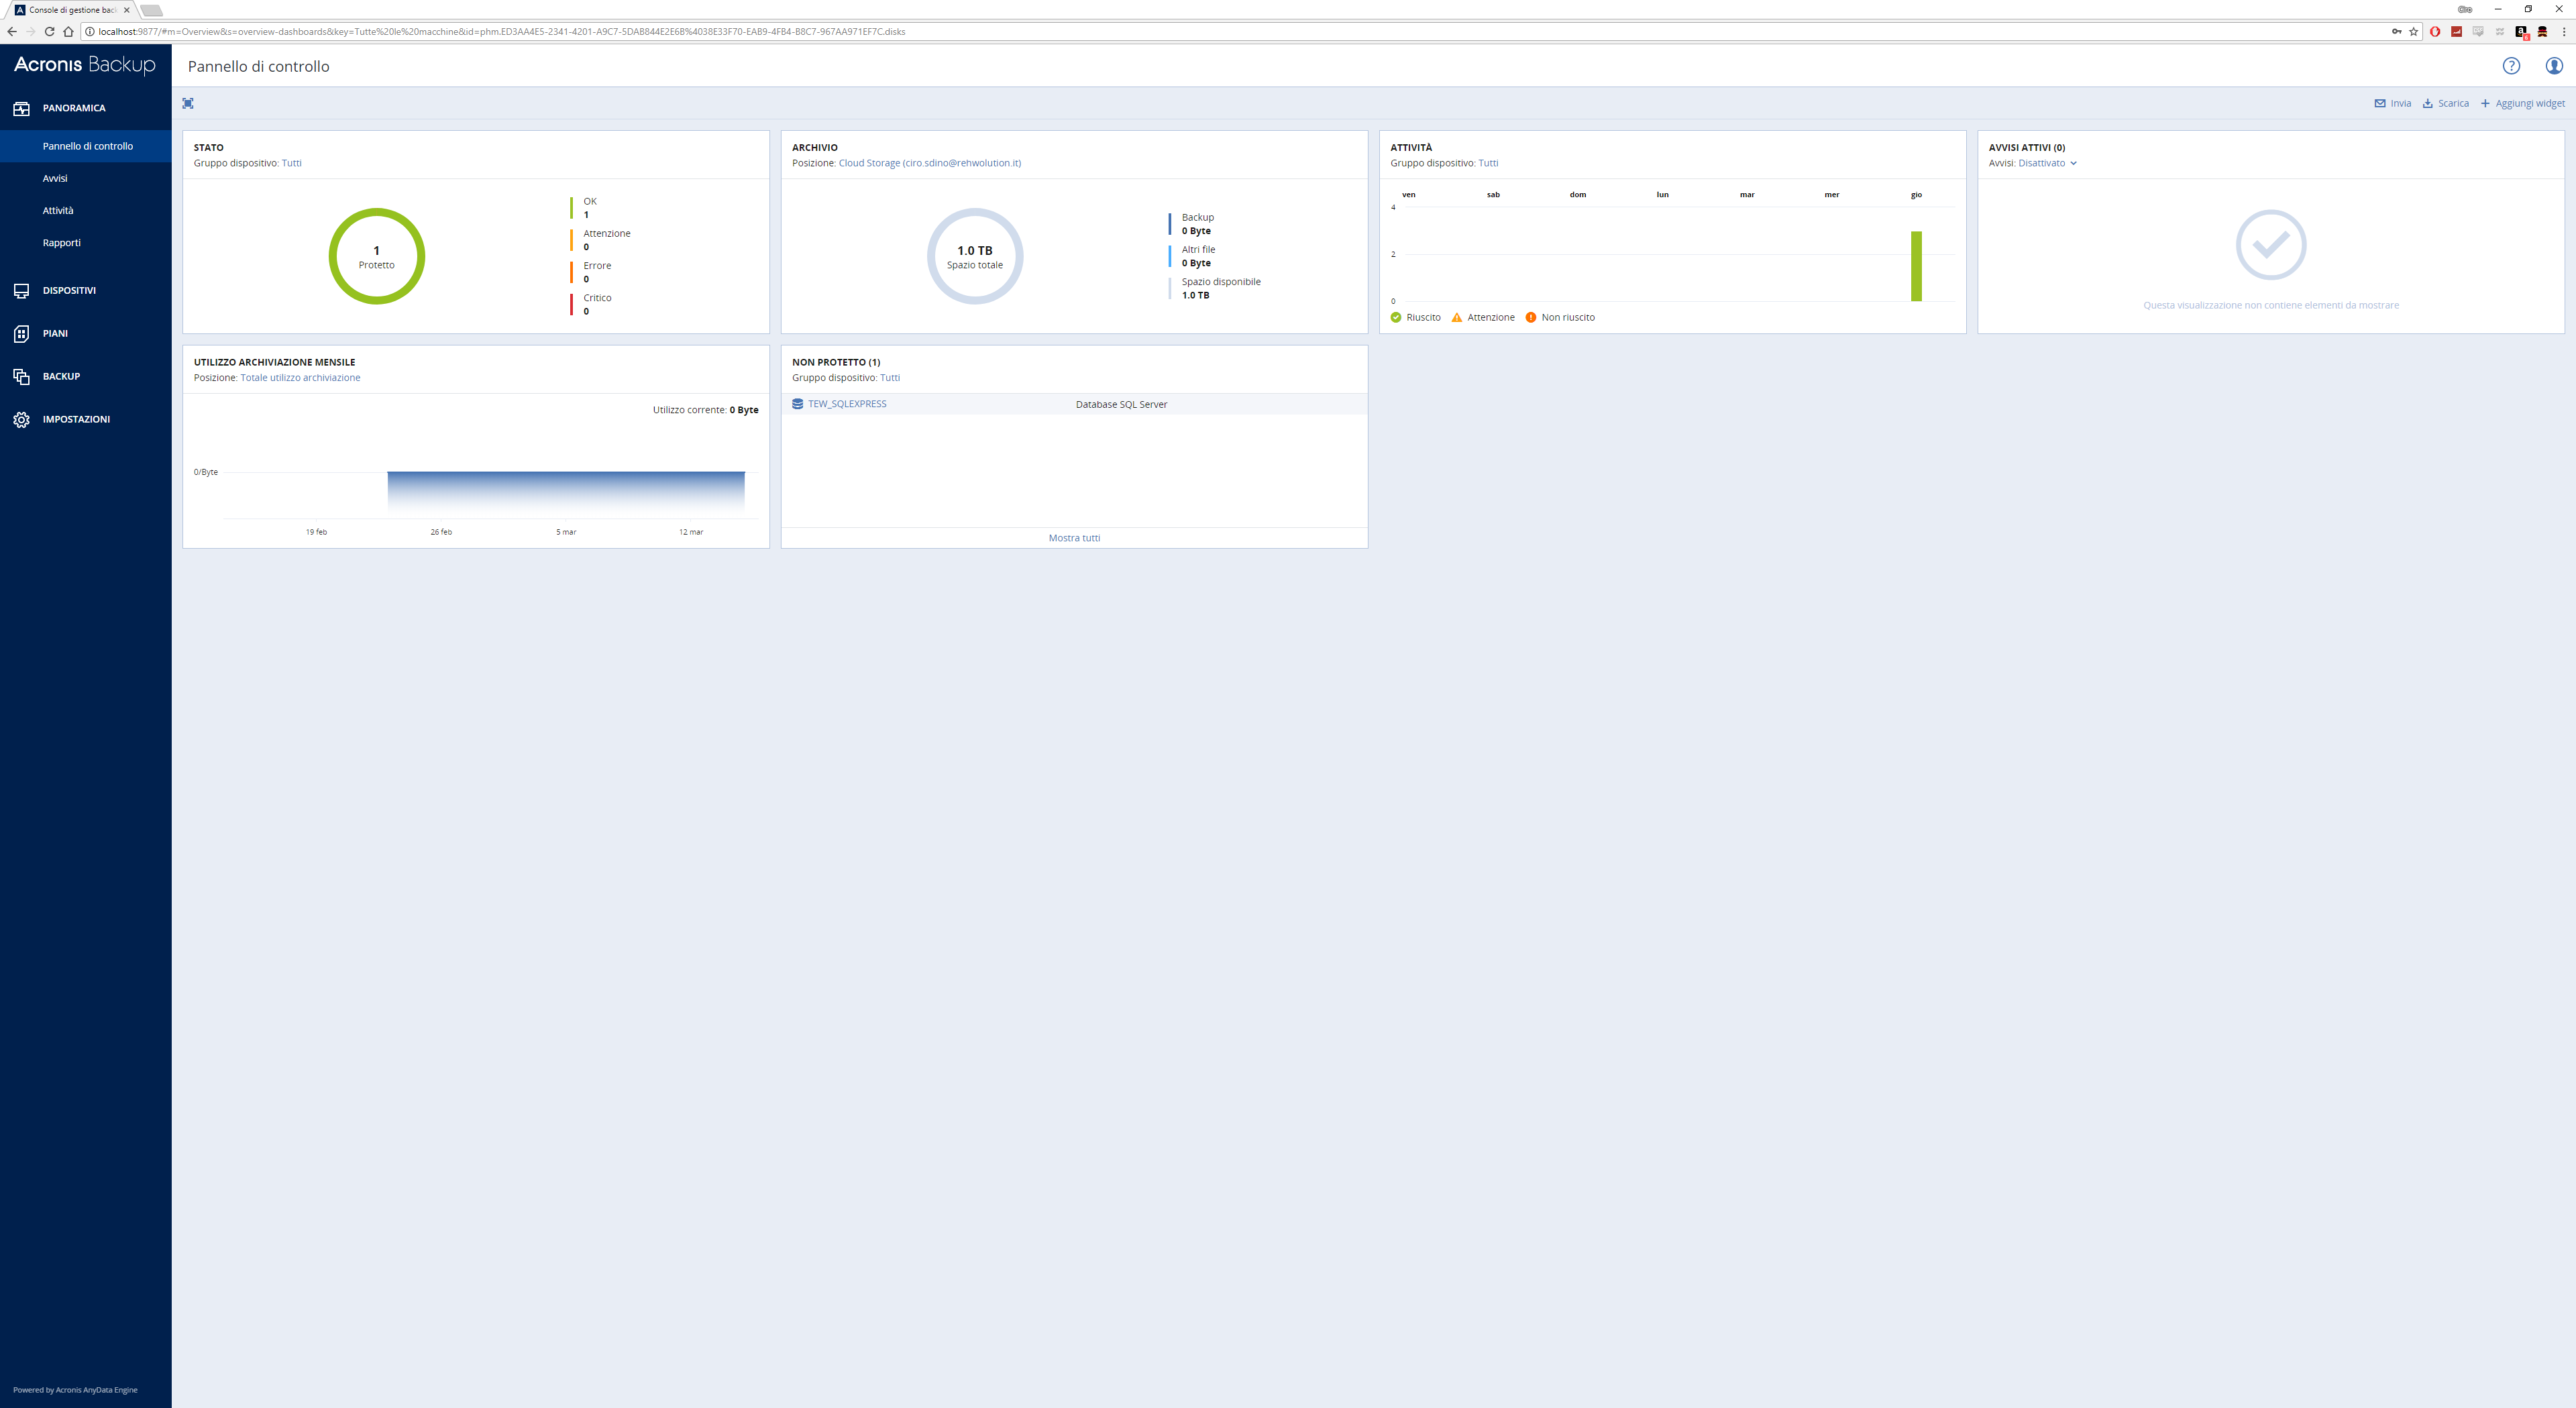The height and width of the screenshot is (1408, 2576).
Task: Select Avvisi in the sidebar menu
Action: tap(55, 178)
